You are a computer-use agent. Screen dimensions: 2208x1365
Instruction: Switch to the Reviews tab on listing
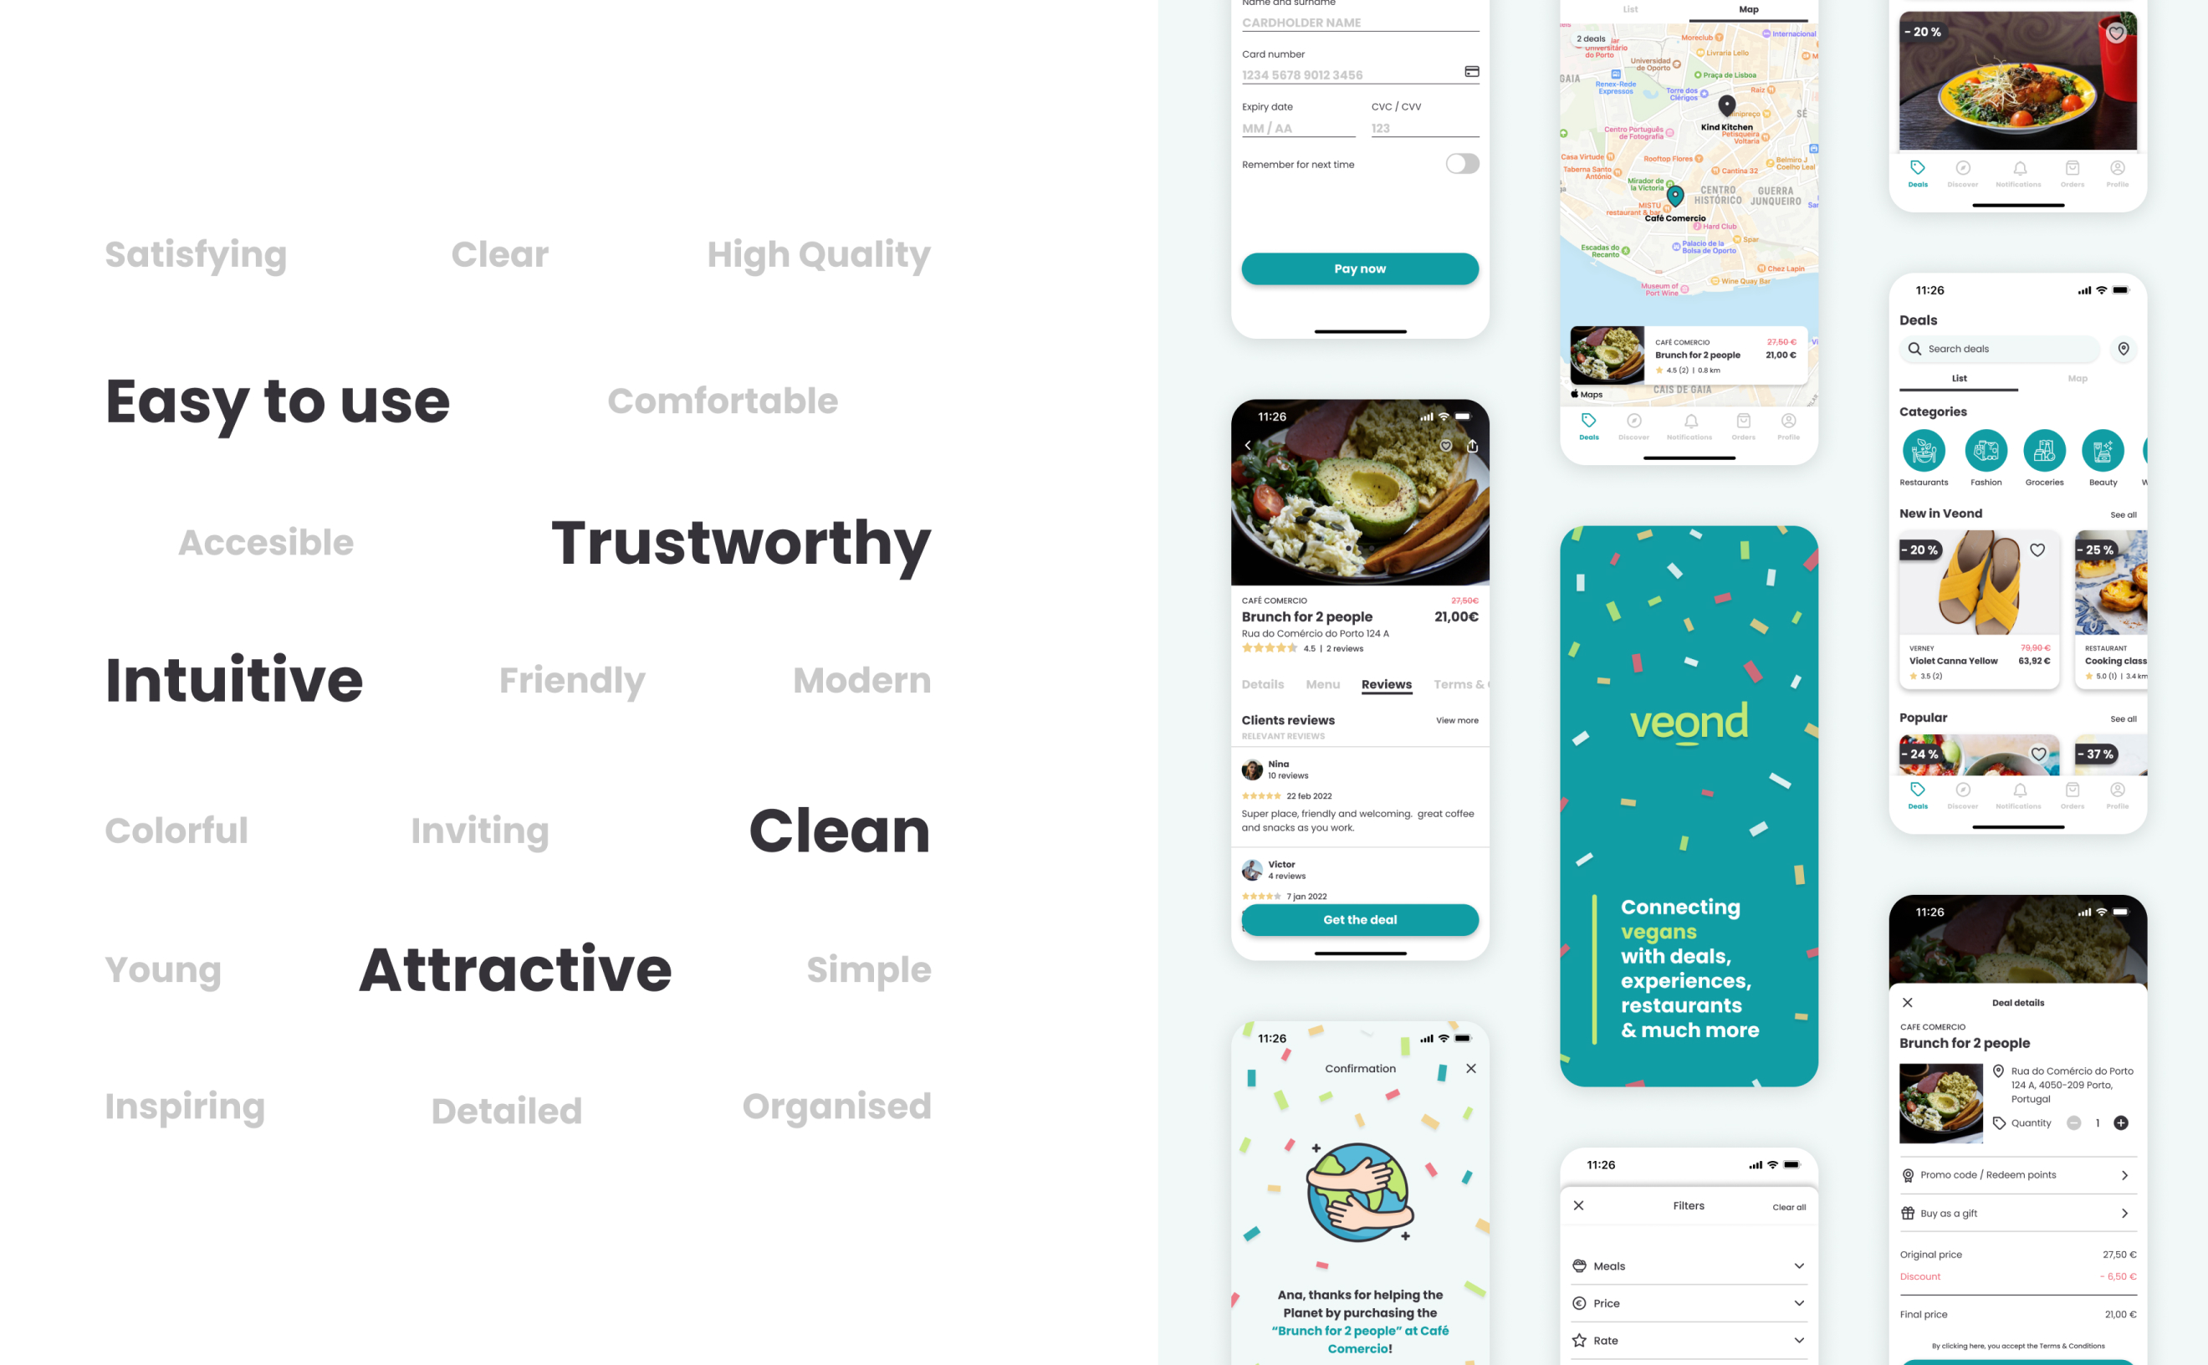[x=1385, y=683]
